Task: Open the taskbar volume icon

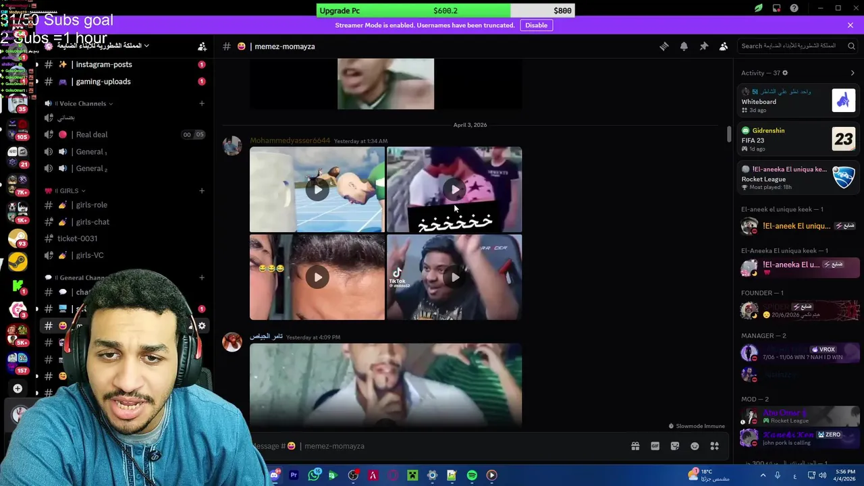Action: coord(822,475)
